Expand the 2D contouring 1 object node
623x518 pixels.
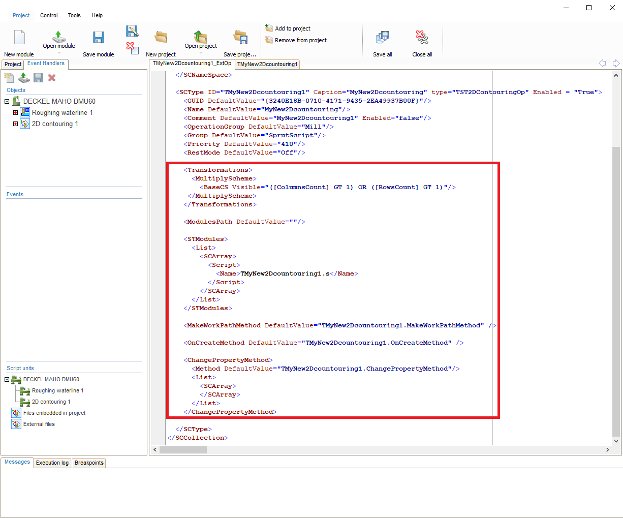pos(15,124)
